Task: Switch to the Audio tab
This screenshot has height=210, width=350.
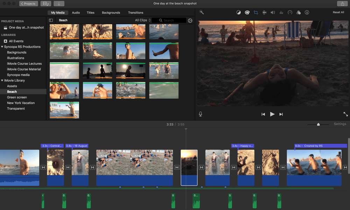Action: (x=76, y=13)
